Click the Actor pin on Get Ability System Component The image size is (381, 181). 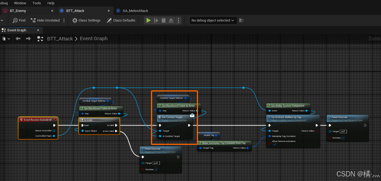269,111
